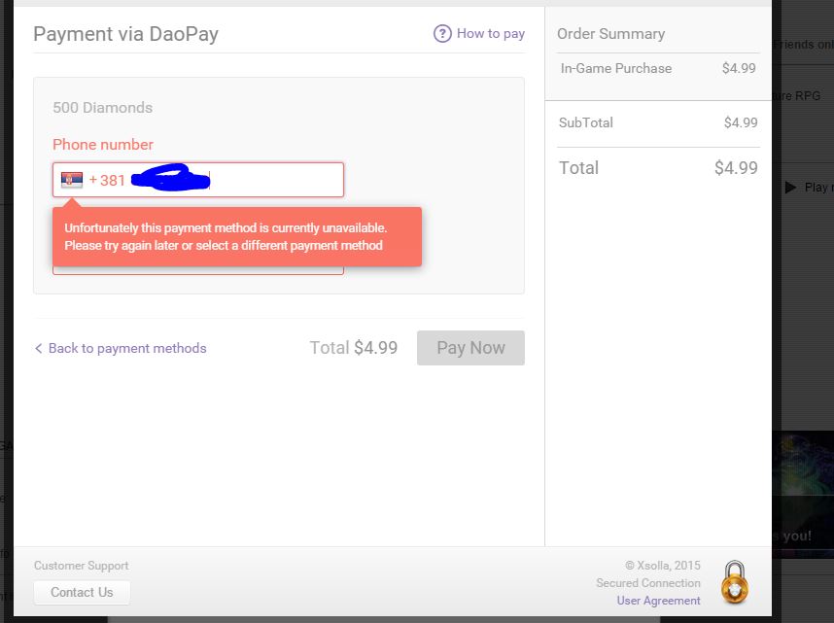834x623 pixels.
Task: Click the SubTotal $4.99 row
Action: pos(657,122)
